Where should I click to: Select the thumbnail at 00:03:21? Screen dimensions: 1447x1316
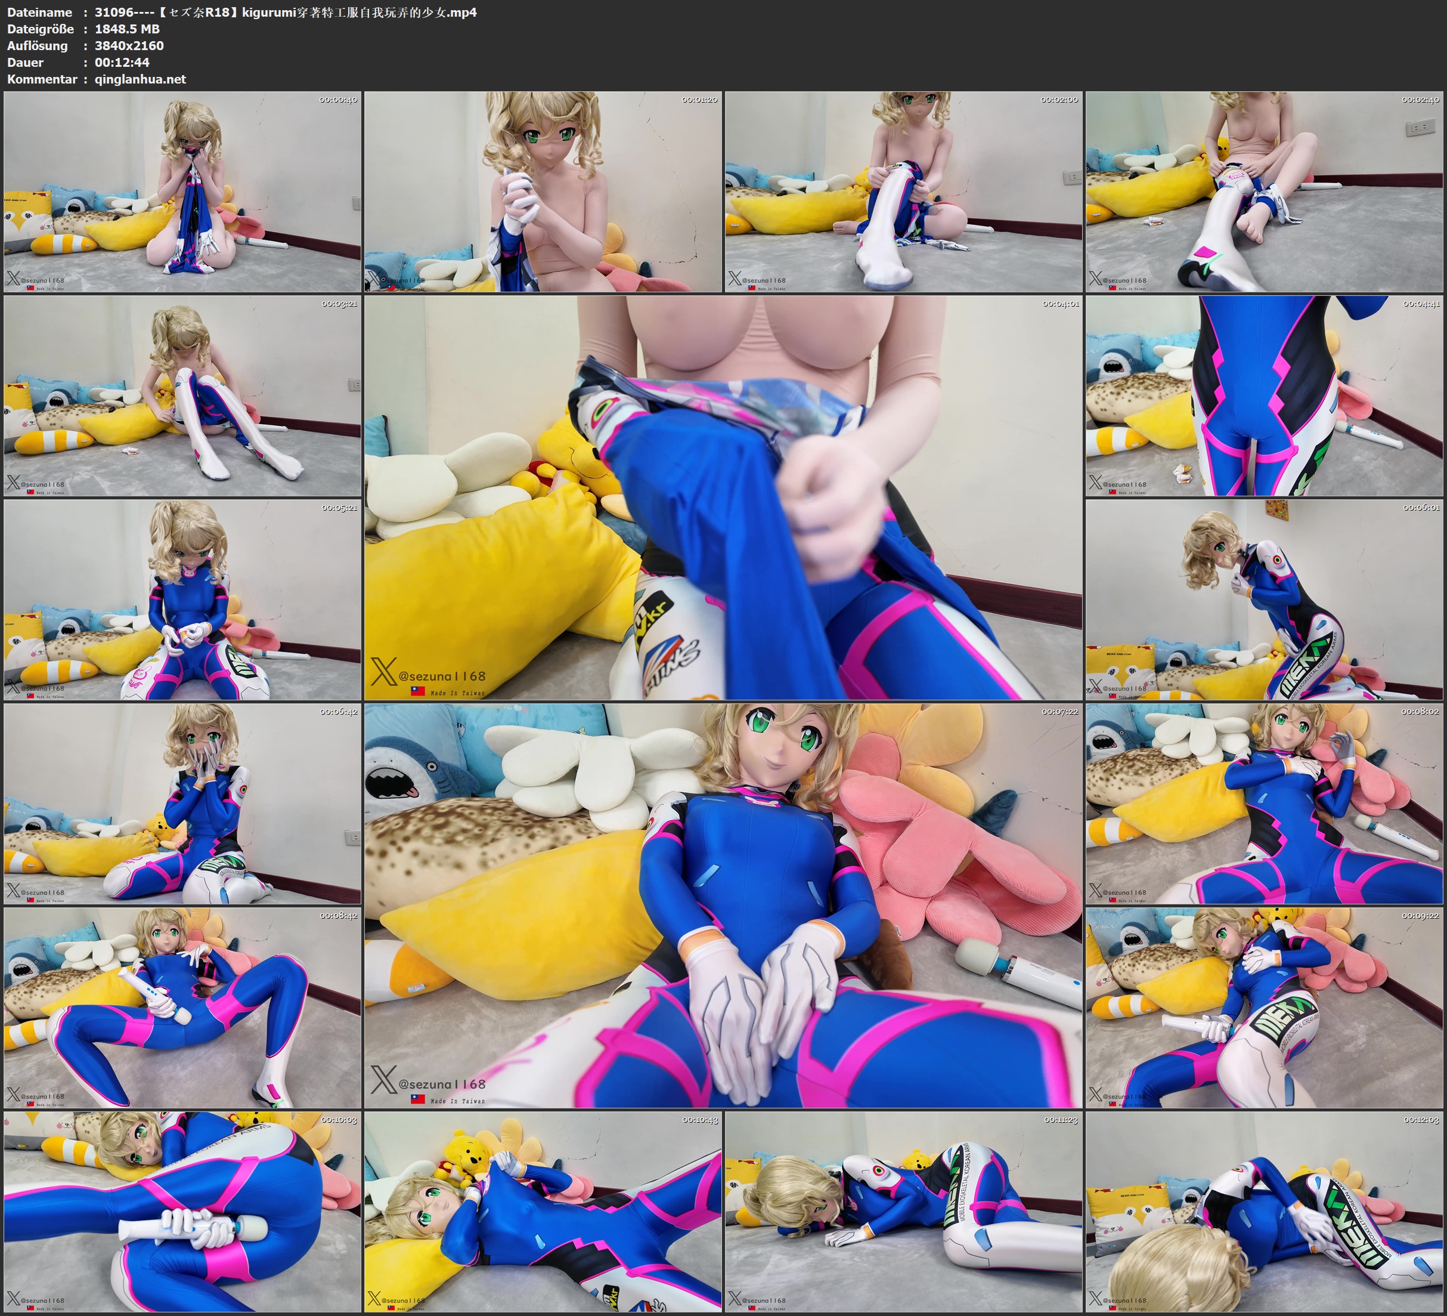(182, 396)
